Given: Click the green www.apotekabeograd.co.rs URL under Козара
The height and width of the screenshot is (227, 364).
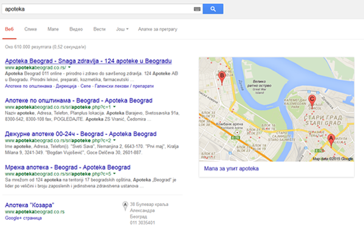Looking at the screenshot, I should pos(35,212).
